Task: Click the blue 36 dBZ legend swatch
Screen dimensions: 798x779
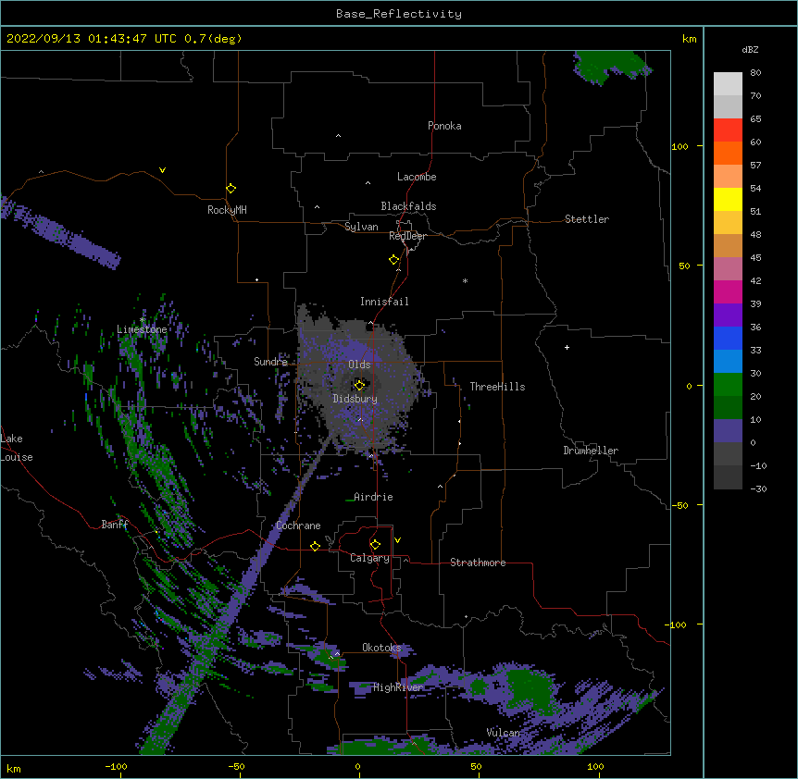Action: point(728,338)
